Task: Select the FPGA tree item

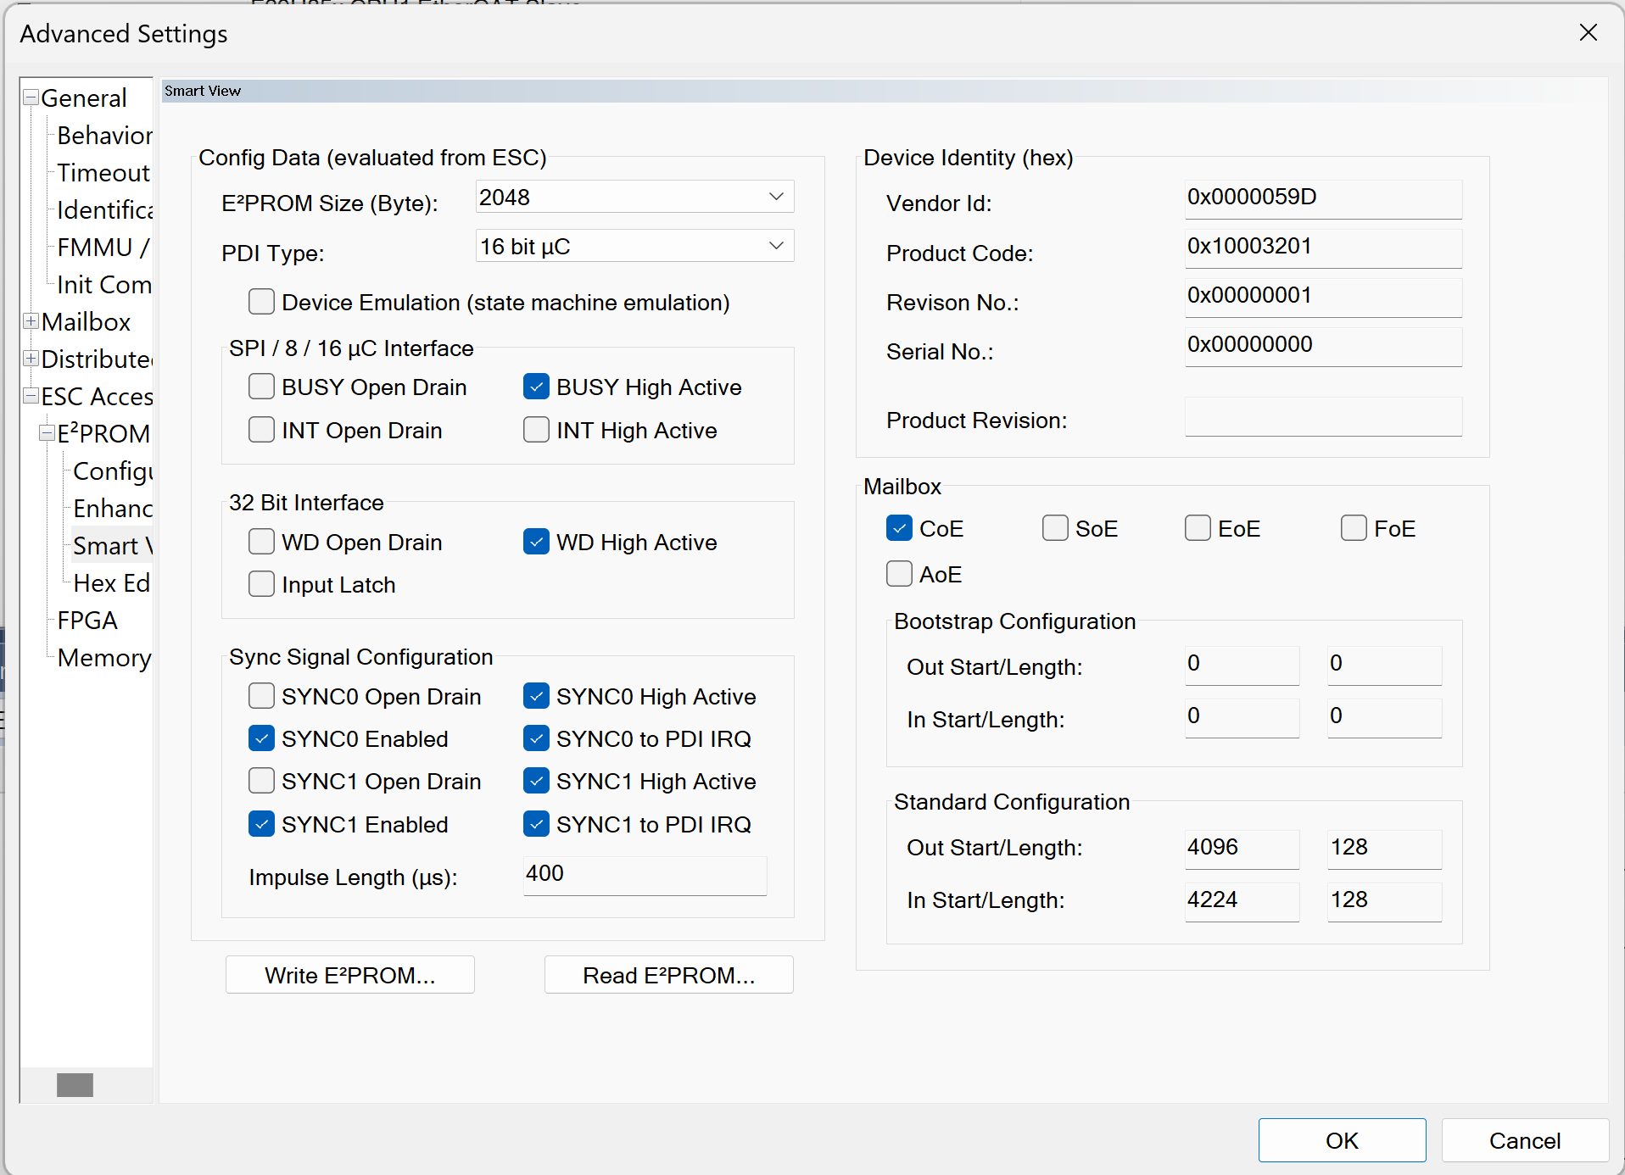Action: tap(87, 621)
